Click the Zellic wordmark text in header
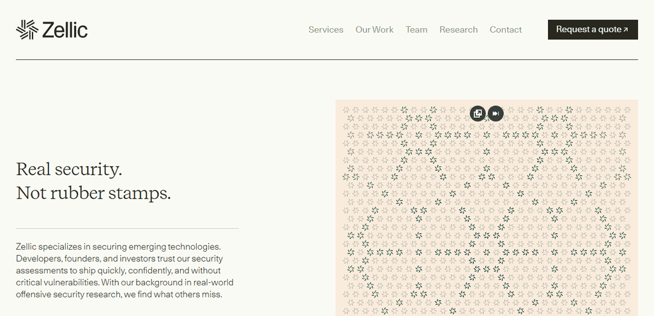Screen dimensions: 654x316 [65, 30]
